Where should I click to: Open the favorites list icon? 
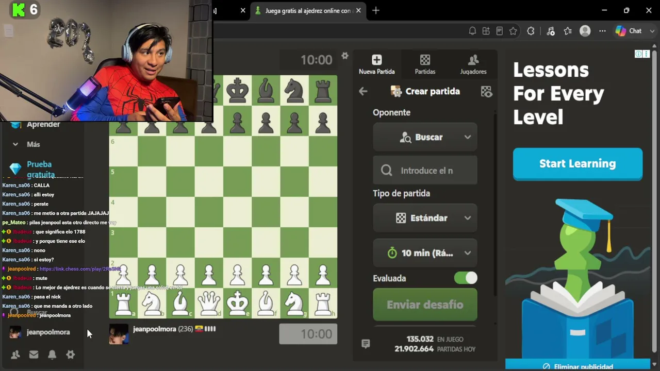[568, 31]
